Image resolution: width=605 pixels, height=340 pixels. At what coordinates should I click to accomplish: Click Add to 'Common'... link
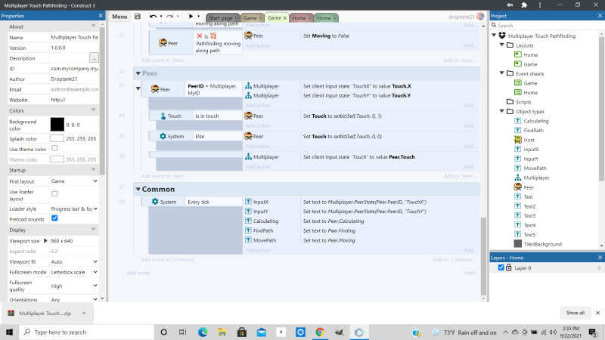455,259
